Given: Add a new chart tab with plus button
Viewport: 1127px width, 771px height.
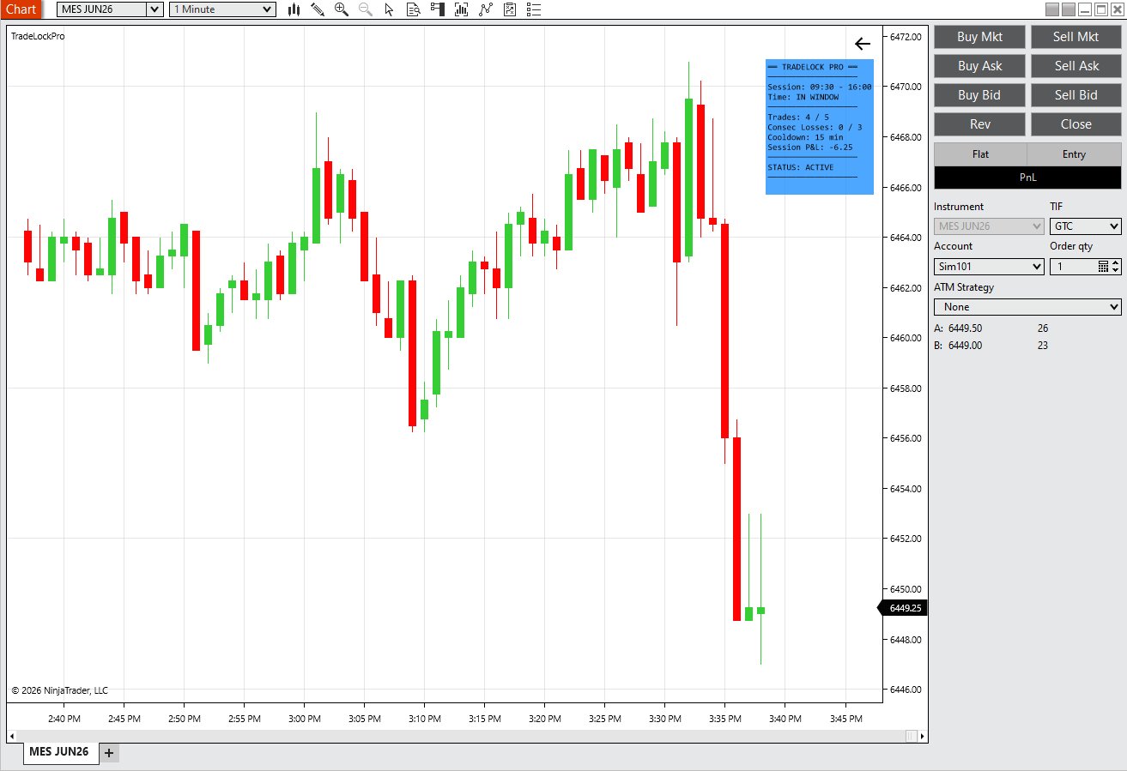Looking at the screenshot, I should (108, 752).
